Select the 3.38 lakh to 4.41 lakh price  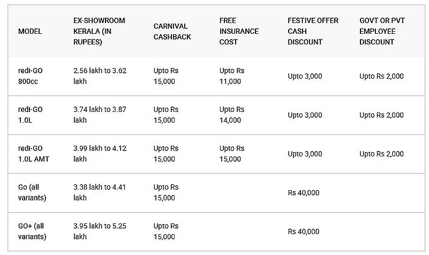coord(100,192)
